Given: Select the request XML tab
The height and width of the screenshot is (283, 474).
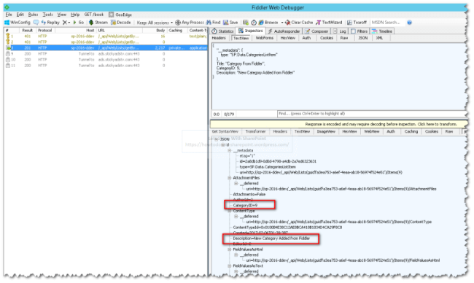Looking at the screenshot, I should click(x=379, y=38).
